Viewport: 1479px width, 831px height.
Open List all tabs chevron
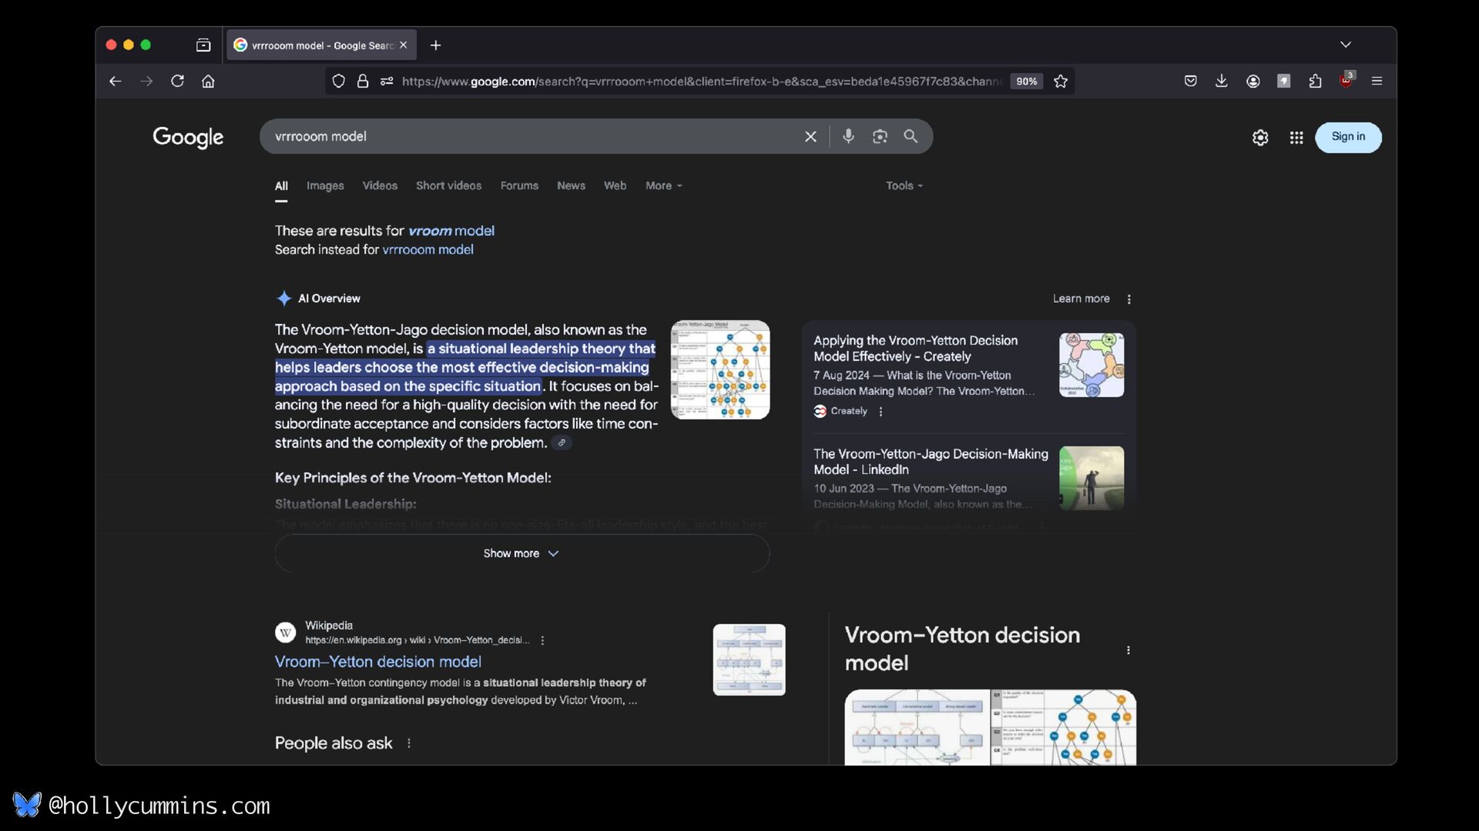[x=1346, y=45]
